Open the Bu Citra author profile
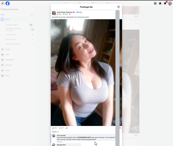The width and height of the screenshot is (173, 146). pos(59,14)
